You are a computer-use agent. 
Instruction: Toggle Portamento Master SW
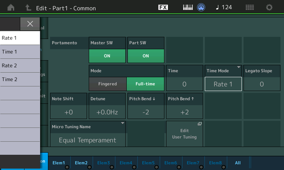(107, 56)
